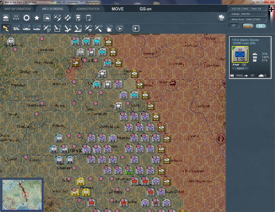The width and height of the screenshot is (275, 212).
Task: Click the Stary Oskol town label
Action: [174, 192]
